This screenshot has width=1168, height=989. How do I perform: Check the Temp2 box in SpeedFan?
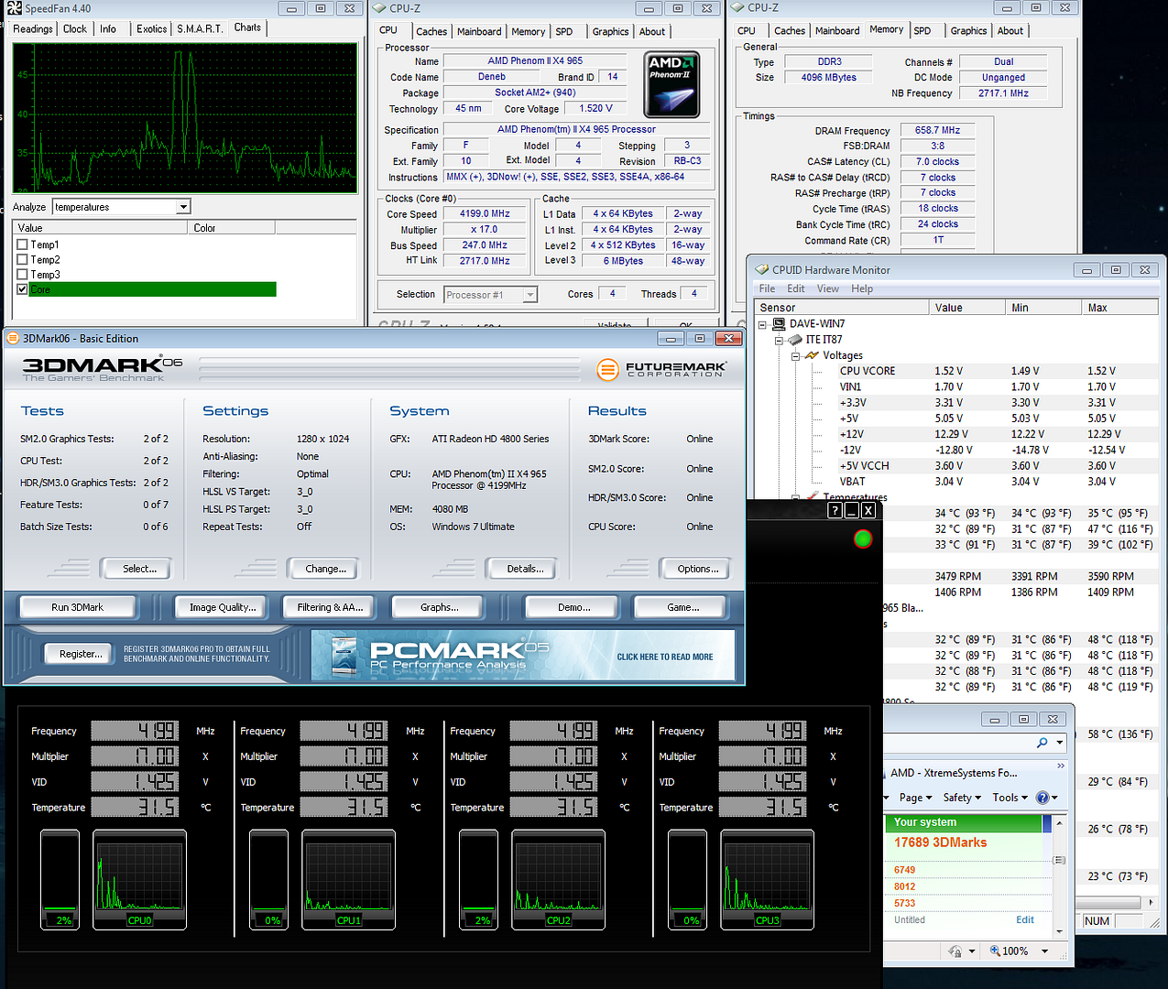pyautogui.click(x=22, y=259)
